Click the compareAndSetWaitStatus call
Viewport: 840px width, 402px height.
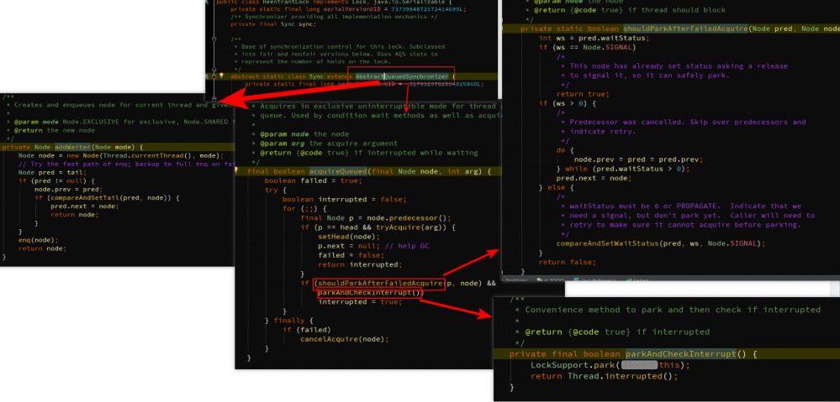pyautogui.click(x=661, y=243)
